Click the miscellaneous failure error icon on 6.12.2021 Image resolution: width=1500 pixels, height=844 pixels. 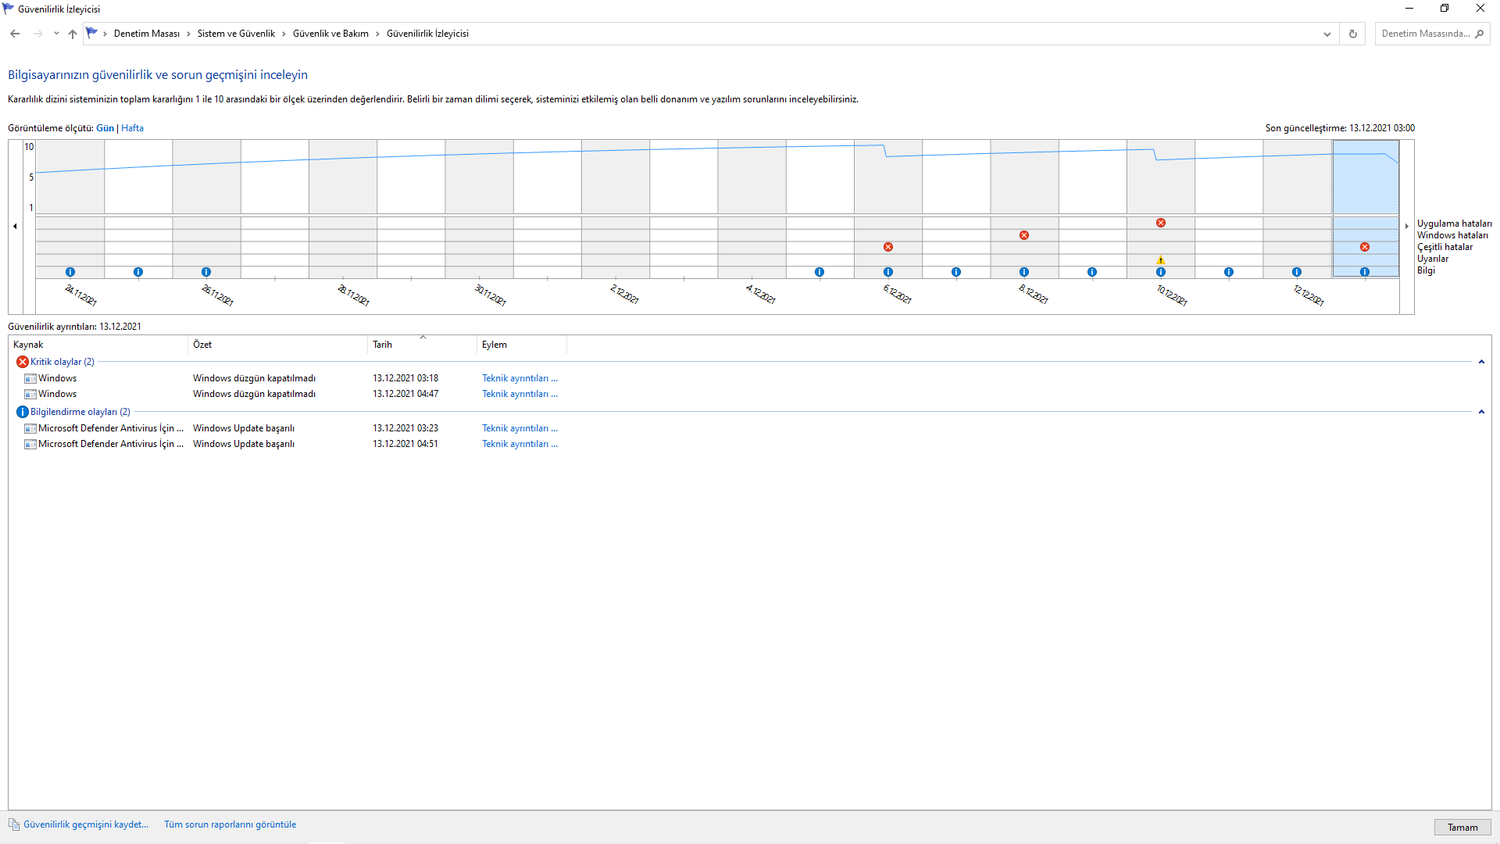point(888,247)
